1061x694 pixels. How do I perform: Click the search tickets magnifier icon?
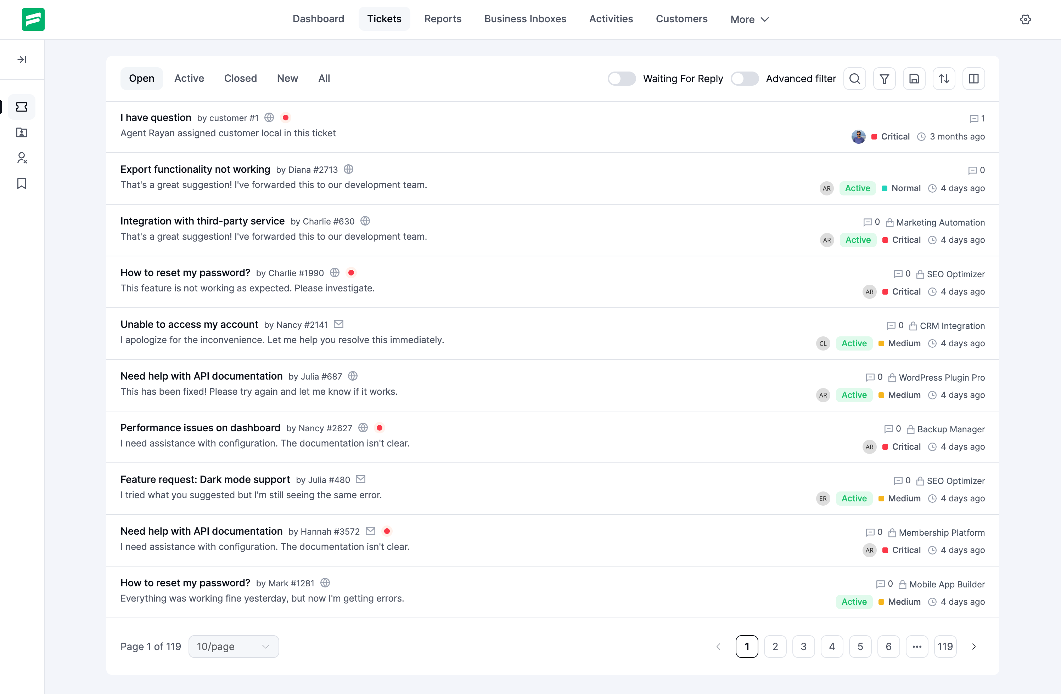(x=854, y=79)
